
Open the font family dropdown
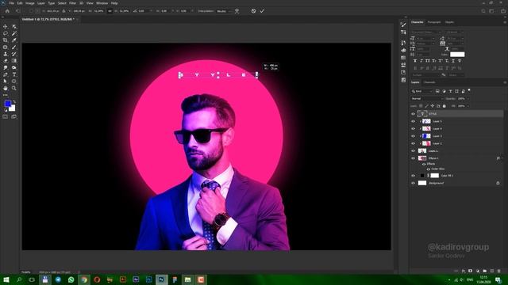[426, 32]
